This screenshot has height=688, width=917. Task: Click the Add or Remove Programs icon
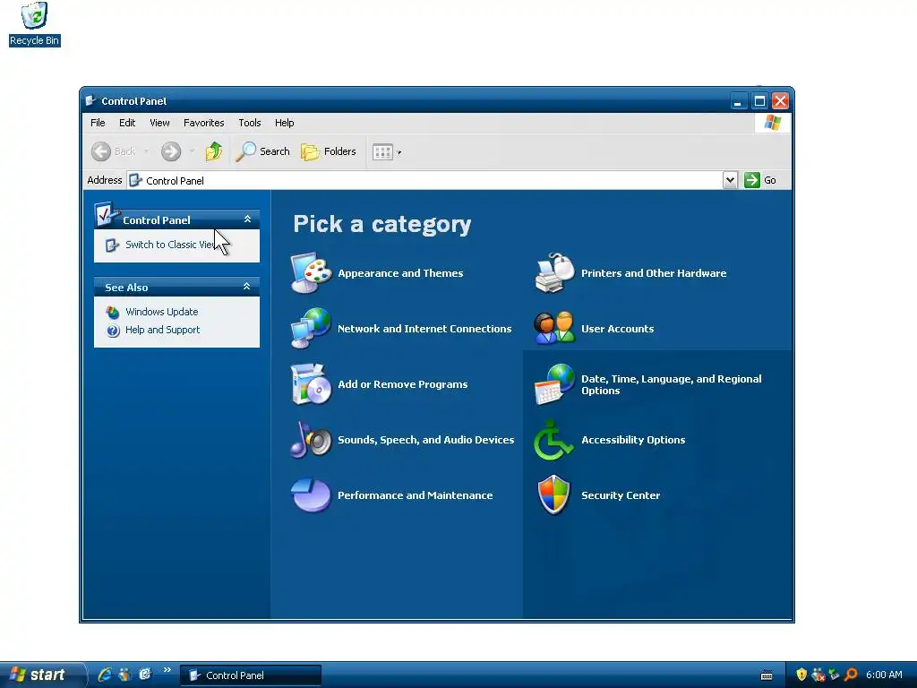(311, 383)
